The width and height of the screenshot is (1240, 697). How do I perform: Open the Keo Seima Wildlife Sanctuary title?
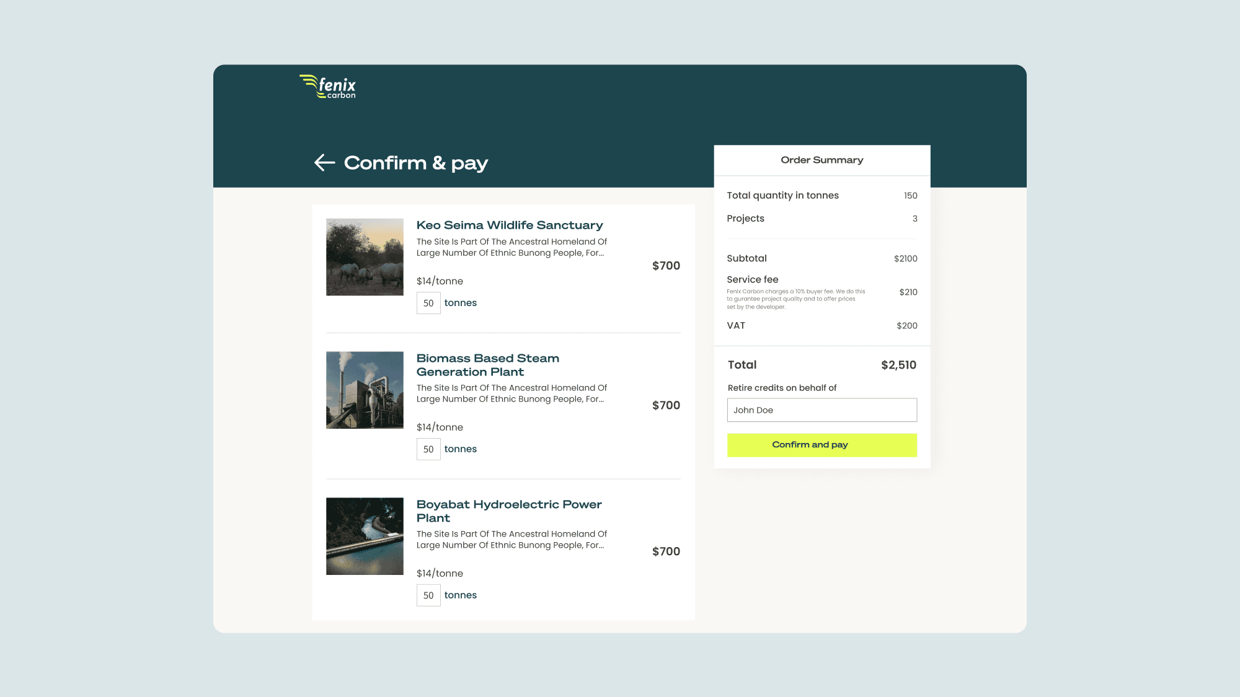point(509,225)
